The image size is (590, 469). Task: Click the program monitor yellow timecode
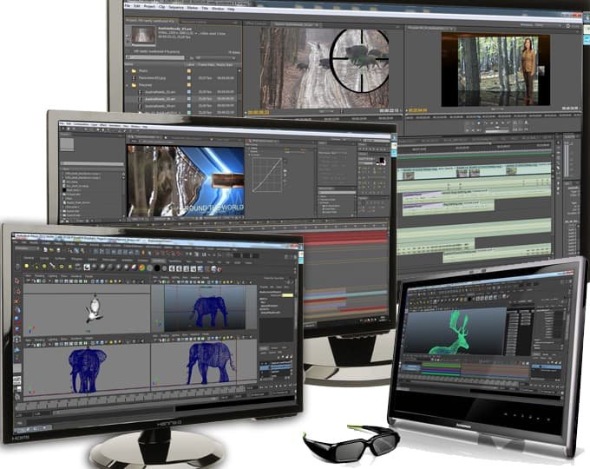click(x=418, y=110)
